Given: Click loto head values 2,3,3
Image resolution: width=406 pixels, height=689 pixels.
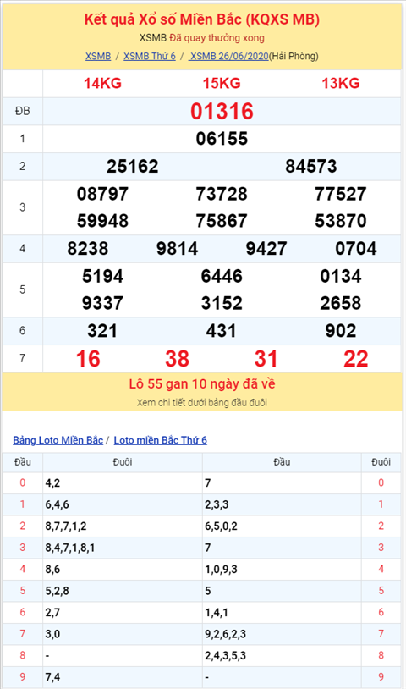Looking at the screenshot, I should click(x=217, y=504).
